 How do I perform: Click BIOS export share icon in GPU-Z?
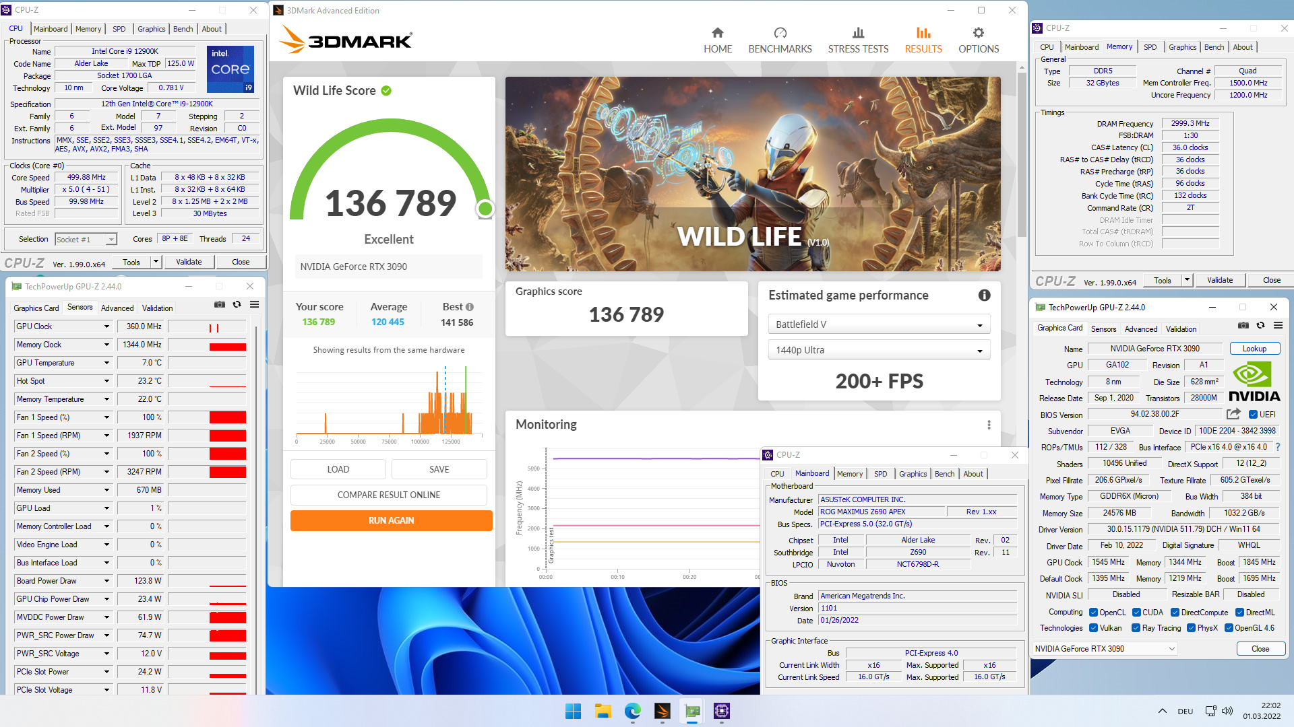tap(1233, 414)
